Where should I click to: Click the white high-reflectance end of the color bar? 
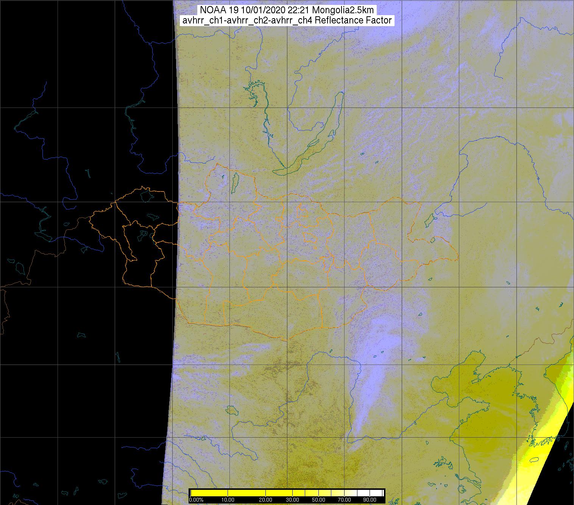point(370,493)
